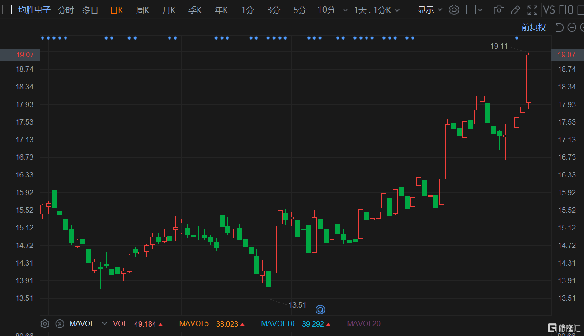Click the square layout selector icon
This screenshot has width=584, height=336.
click(471, 9)
